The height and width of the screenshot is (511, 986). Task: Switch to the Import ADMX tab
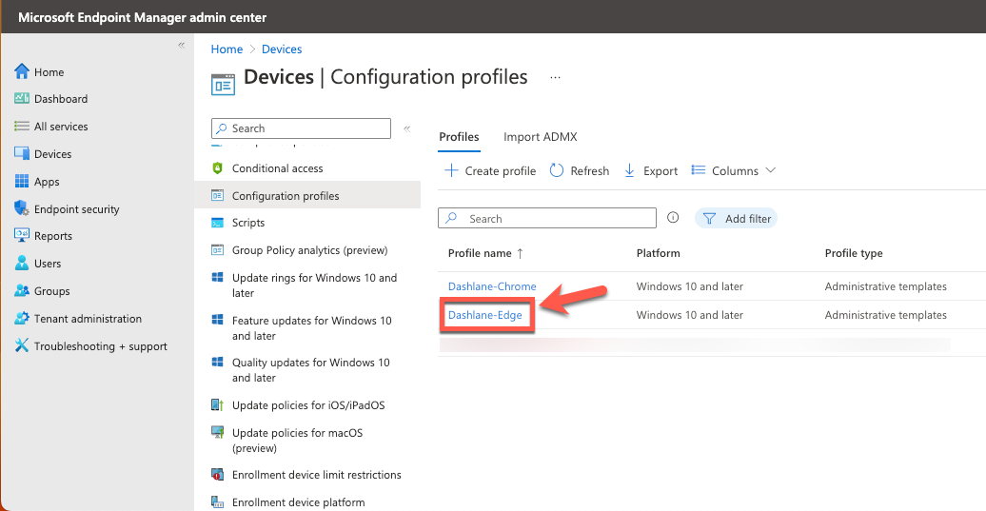tap(541, 137)
